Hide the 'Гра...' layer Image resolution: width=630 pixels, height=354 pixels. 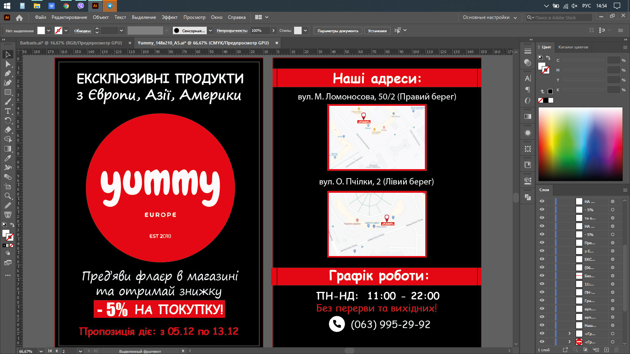tap(542, 301)
